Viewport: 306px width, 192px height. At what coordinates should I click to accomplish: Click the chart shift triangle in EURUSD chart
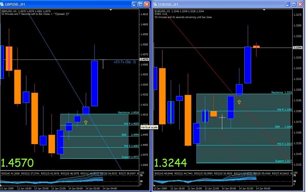264,10
